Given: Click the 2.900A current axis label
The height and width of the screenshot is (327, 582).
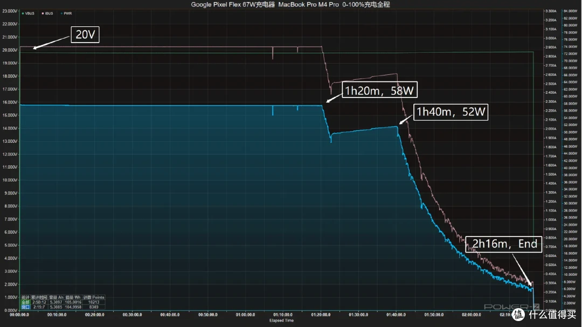Looking at the screenshot, I should click(551, 47).
